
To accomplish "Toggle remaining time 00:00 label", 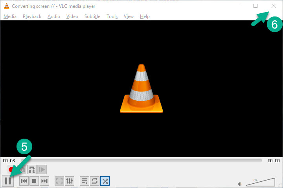I will (x=274, y=161).
